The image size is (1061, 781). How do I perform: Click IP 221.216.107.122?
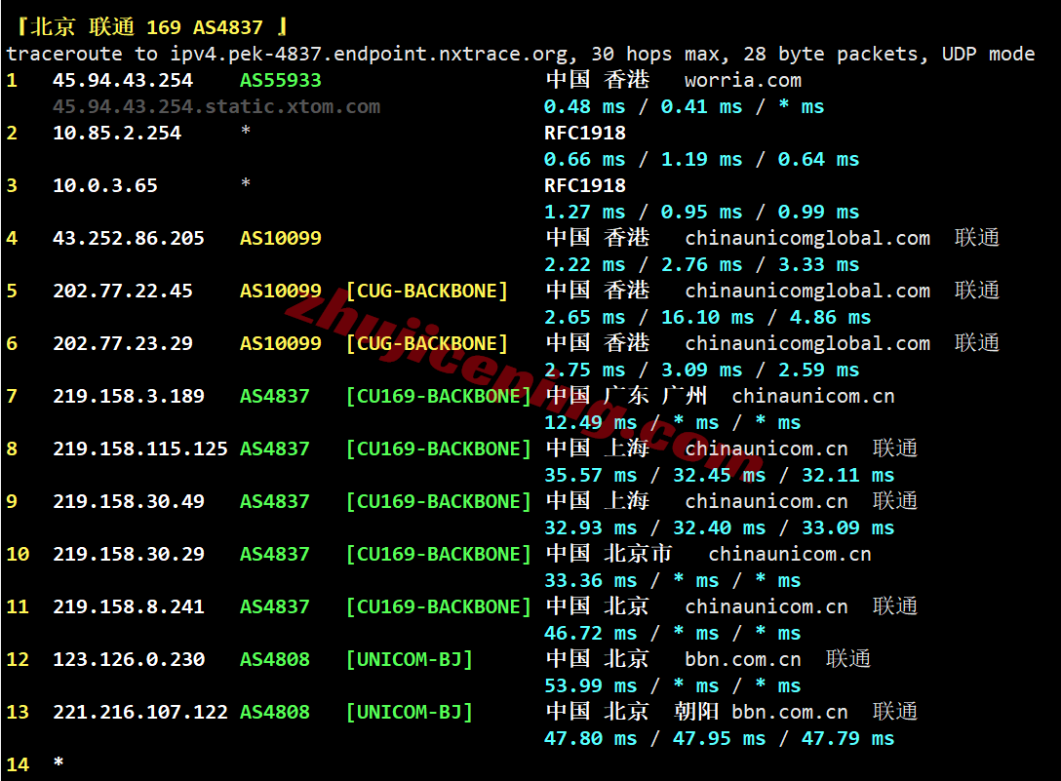(x=140, y=713)
